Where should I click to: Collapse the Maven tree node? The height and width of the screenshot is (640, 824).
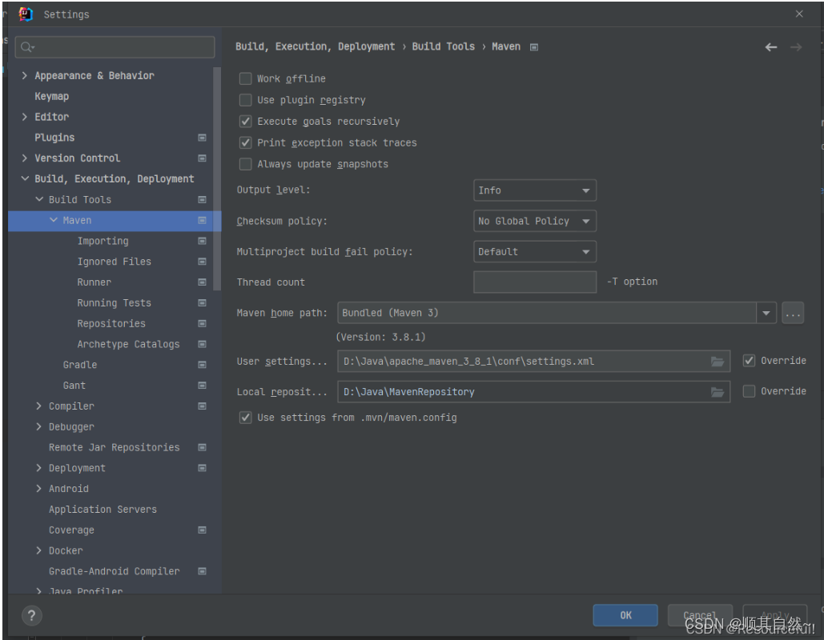tap(53, 220)
